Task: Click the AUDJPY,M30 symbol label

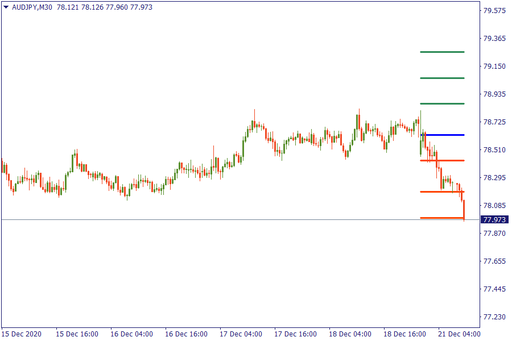Action: (32, 7)
